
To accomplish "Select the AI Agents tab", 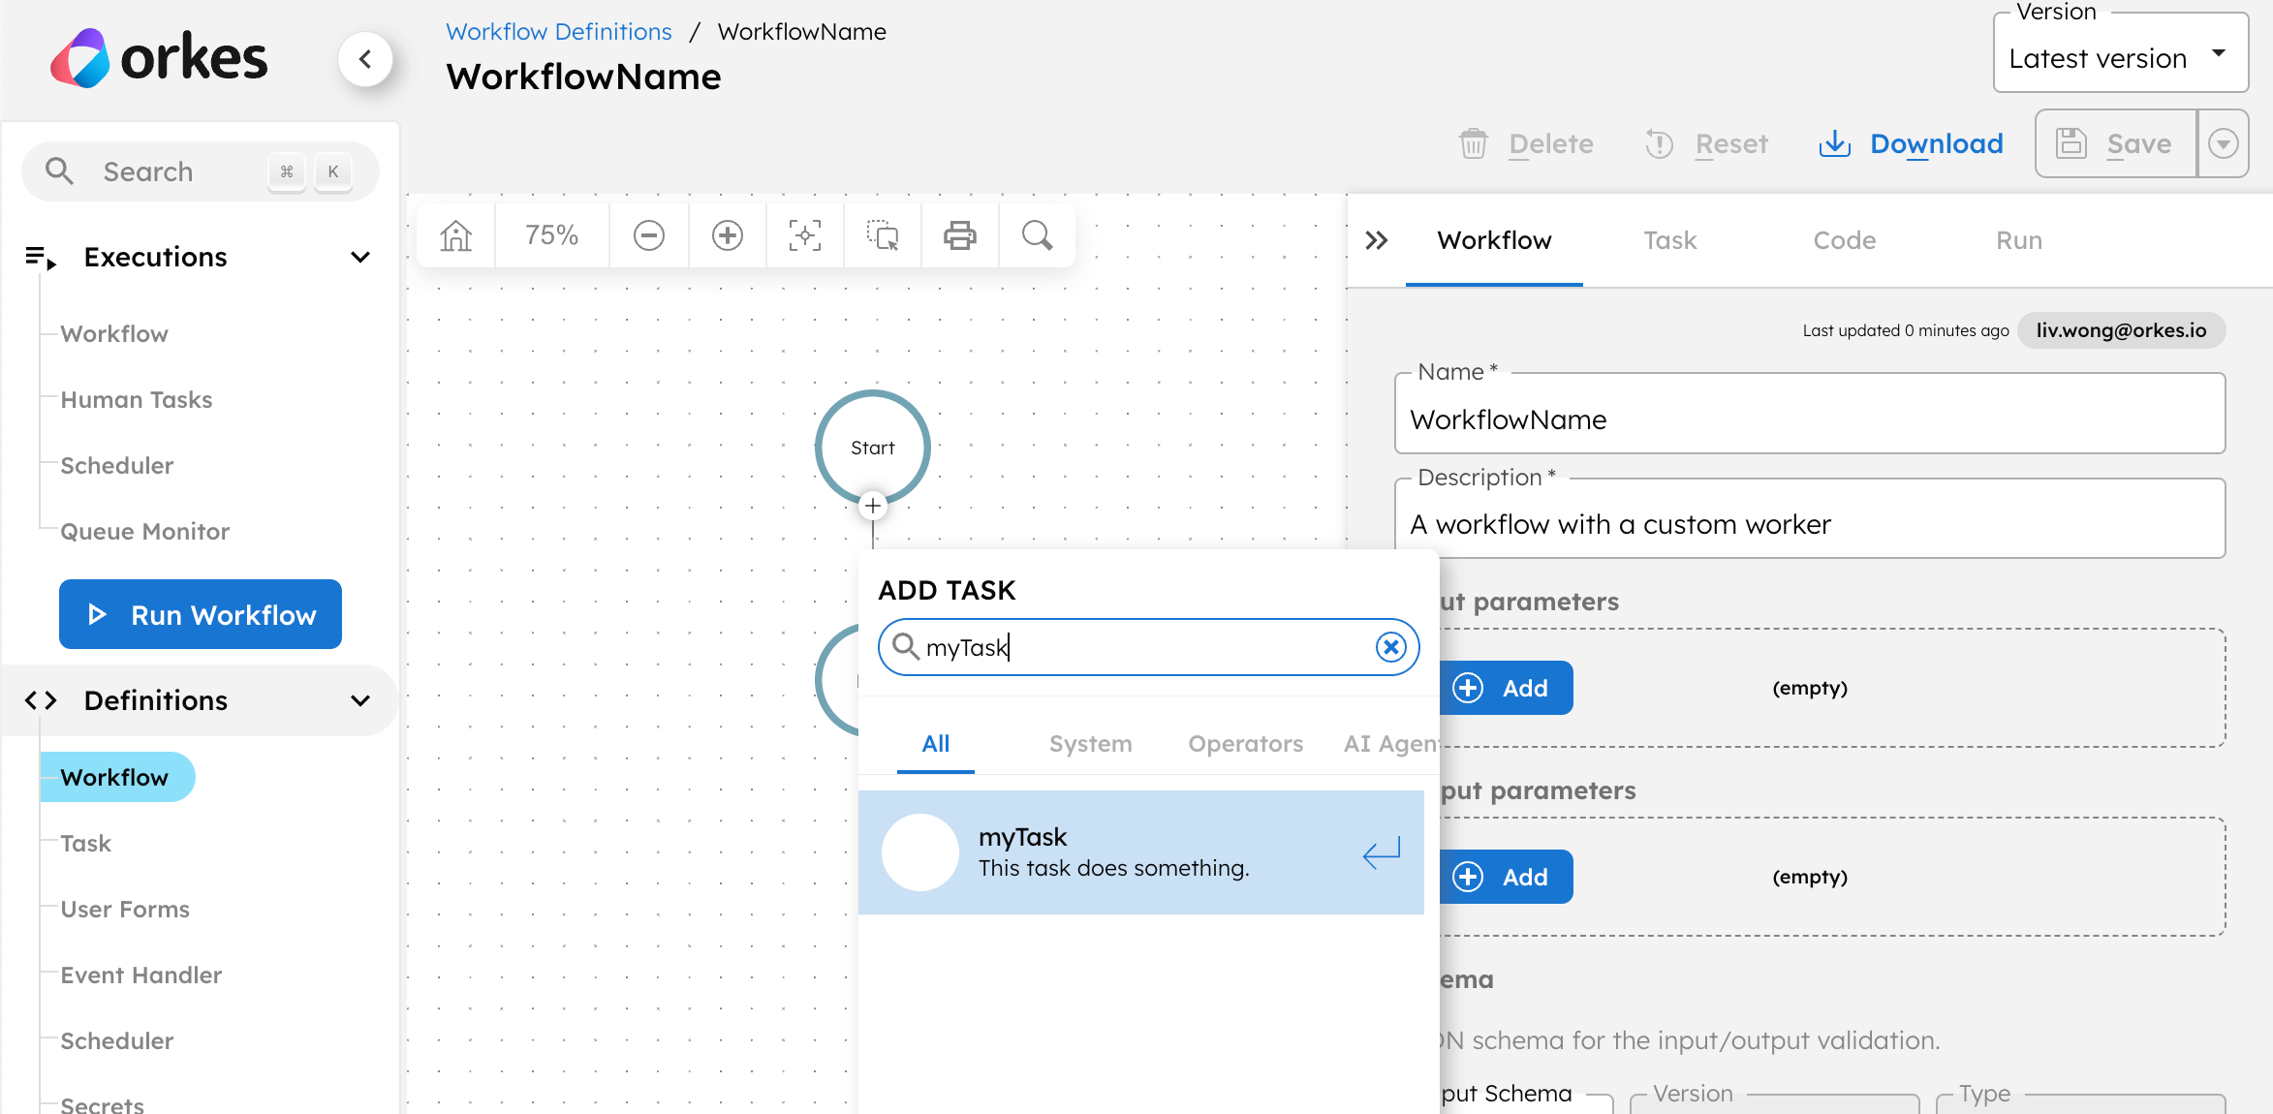I will coord(1391,744).
